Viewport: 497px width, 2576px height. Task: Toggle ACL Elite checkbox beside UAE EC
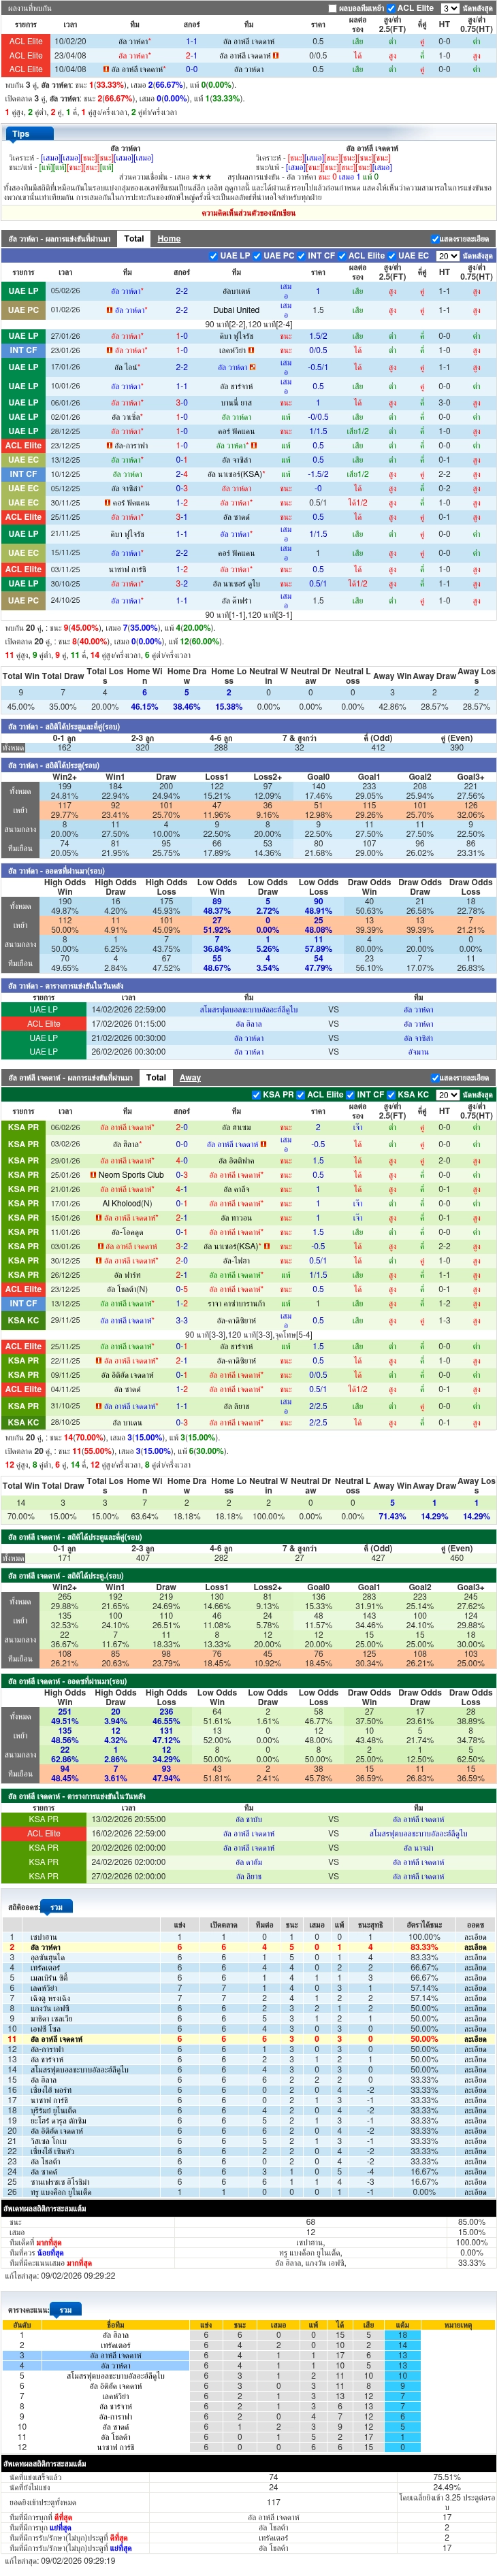(x=342, y=255)
